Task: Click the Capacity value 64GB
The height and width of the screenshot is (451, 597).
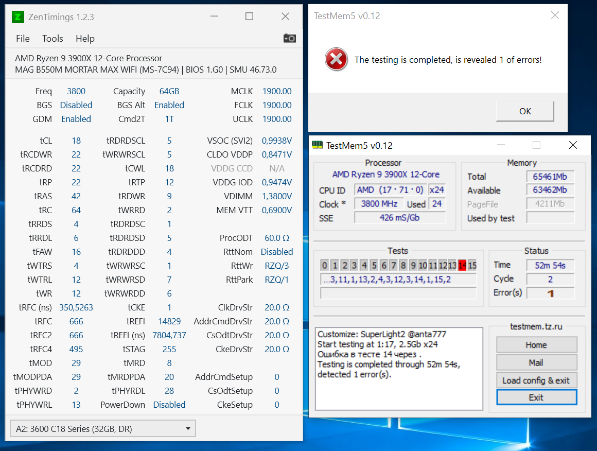Action: (169, 92)
